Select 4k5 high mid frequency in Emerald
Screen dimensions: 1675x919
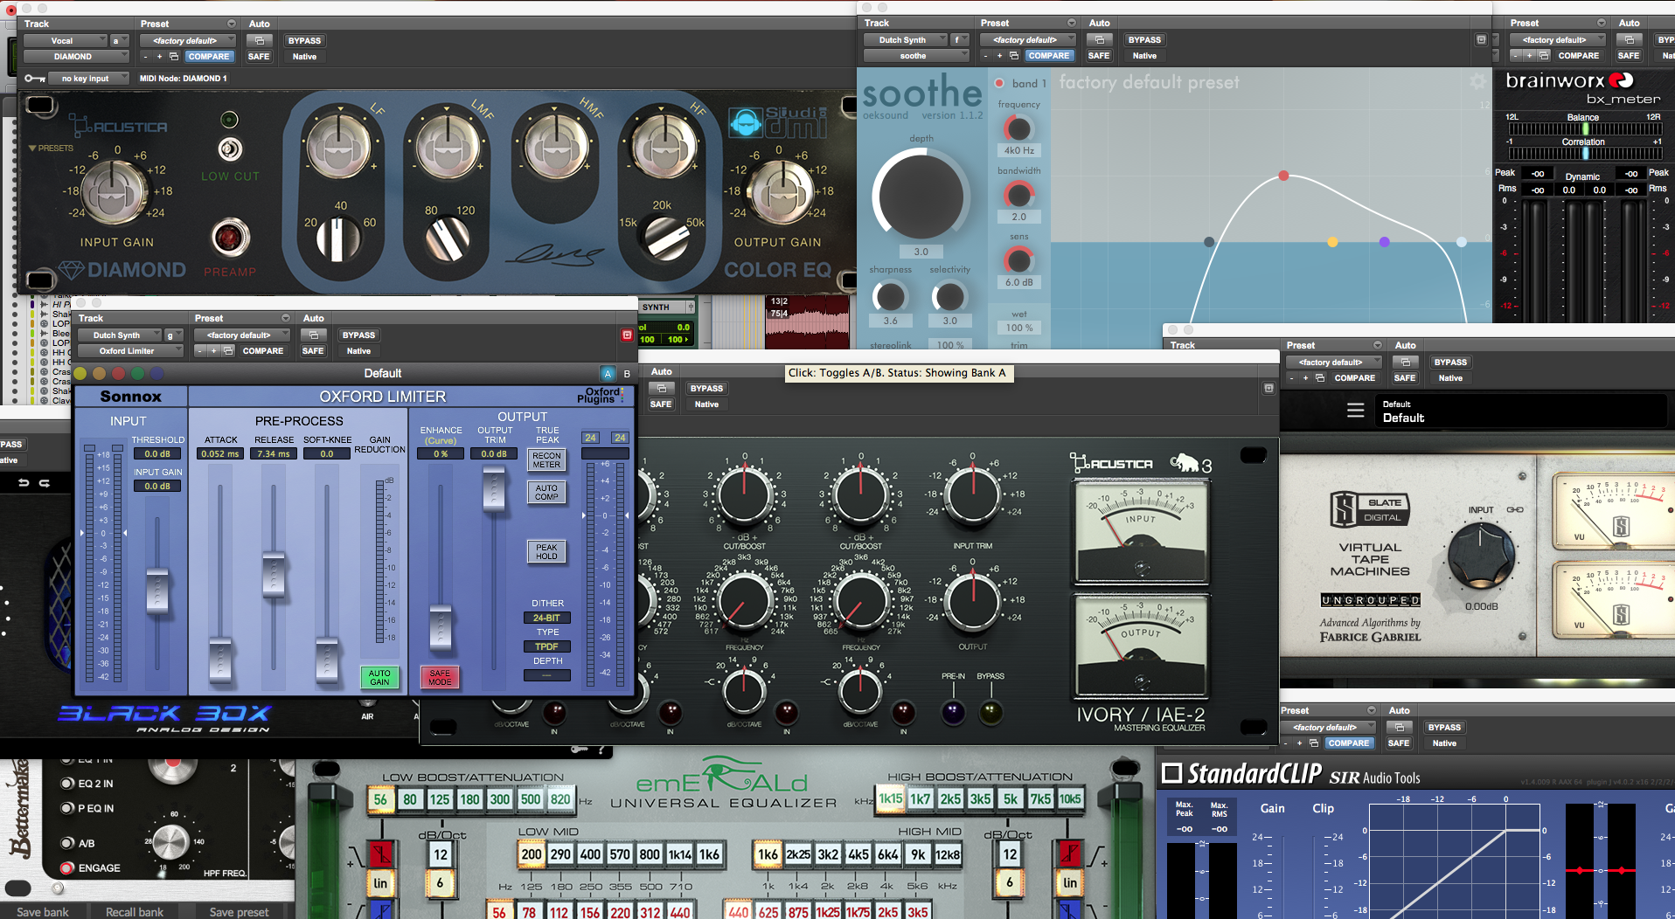(x=858, y=854)
